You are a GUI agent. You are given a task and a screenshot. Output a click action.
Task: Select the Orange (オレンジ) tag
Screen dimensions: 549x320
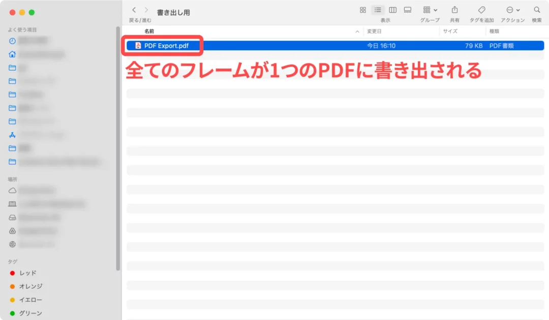pyautogui.click(x=30, y=286)
